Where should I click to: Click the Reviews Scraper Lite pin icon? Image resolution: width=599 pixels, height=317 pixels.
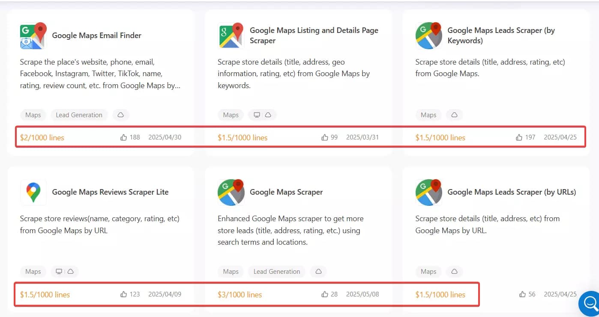[33, 192]
